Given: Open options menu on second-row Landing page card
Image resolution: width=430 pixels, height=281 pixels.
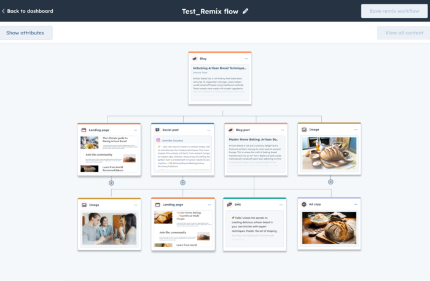Looking at the screenshot, I should click(x=209, y=205).
